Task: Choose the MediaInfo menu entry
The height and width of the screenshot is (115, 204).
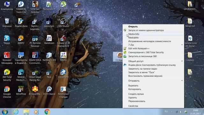Action: (153, 38)
